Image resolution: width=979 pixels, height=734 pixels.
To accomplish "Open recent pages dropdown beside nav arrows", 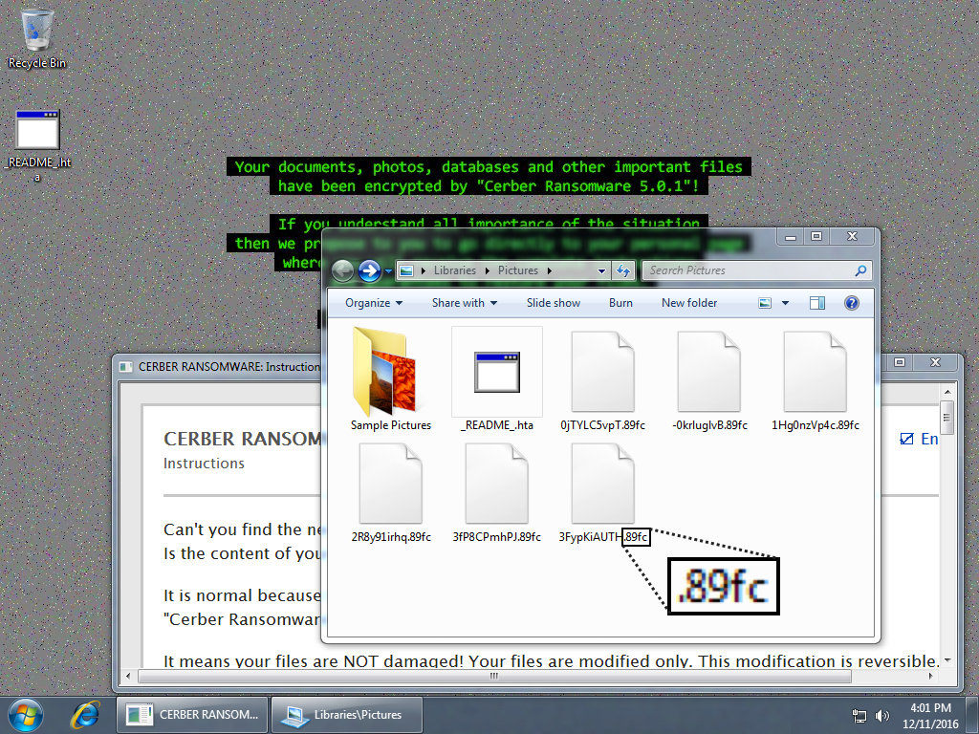I will pyautogui.click(x=388, y=270).
